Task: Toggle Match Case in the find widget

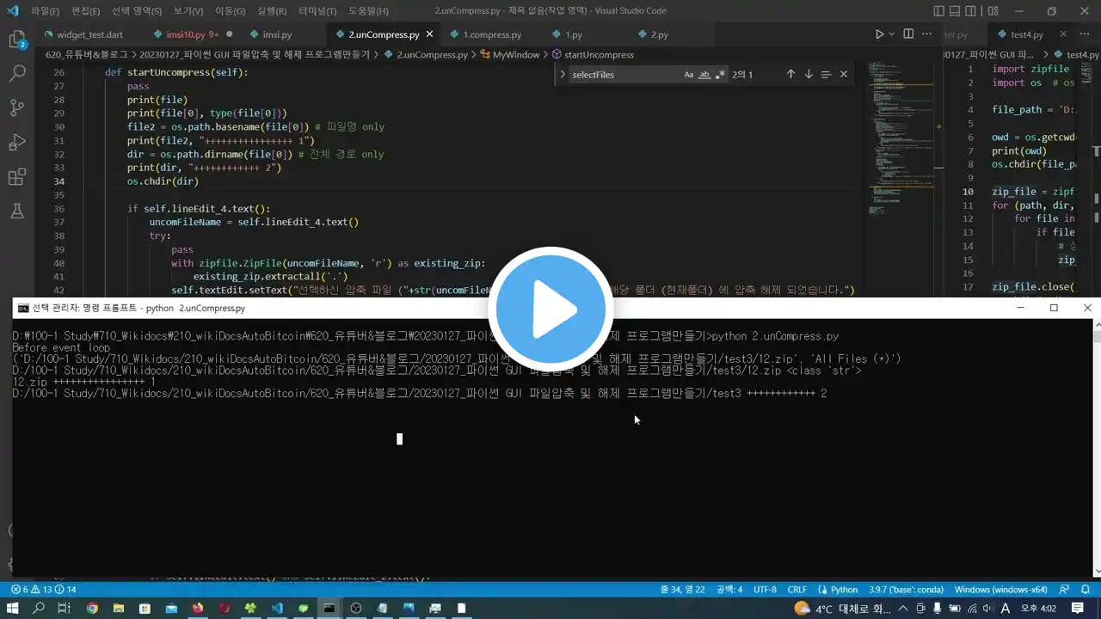Action: [x=689, y=75]
